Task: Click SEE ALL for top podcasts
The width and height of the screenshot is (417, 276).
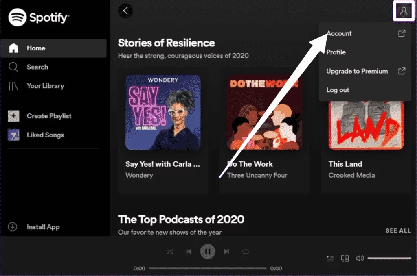Action: [398, 230]
